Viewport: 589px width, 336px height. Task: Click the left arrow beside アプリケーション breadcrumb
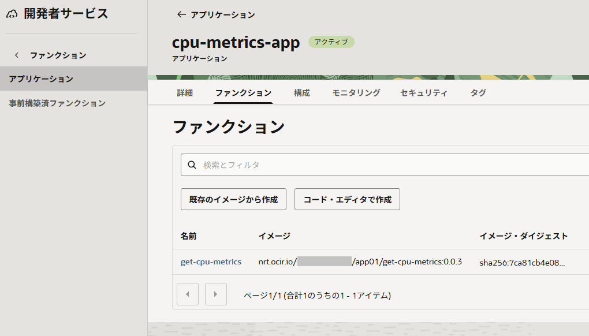point(181,15)
